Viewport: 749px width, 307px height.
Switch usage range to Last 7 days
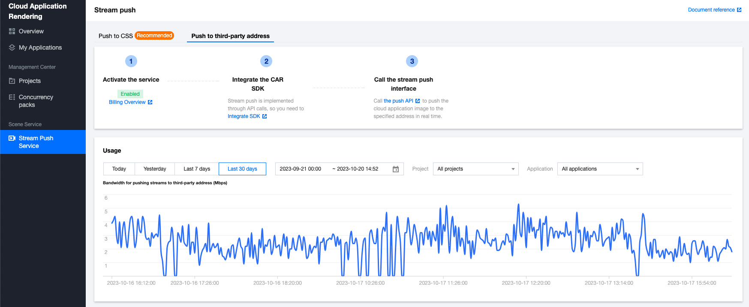click(197, 169)
